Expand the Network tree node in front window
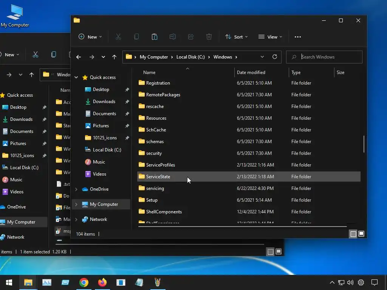 [76, 219]
